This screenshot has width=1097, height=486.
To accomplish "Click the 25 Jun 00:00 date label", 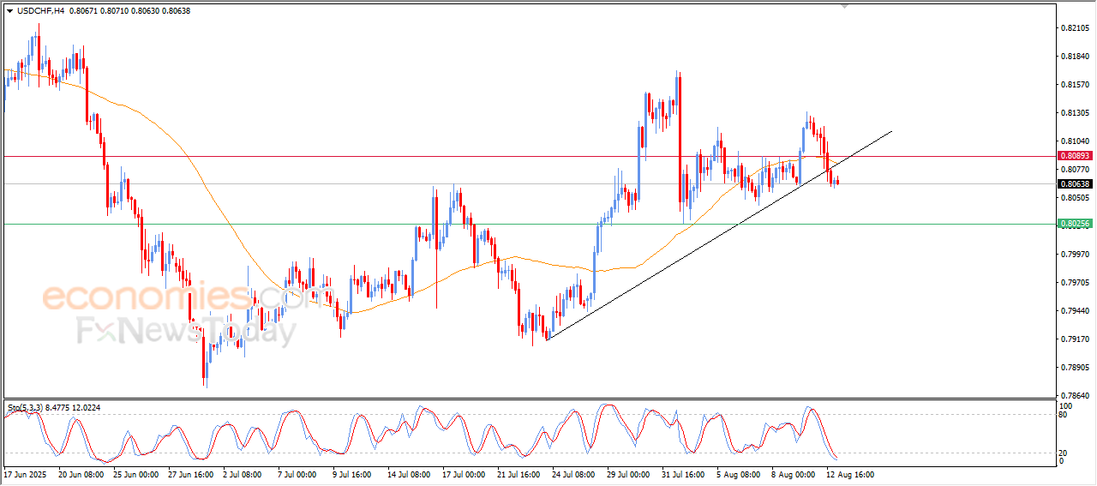I will tap(135, 473).
